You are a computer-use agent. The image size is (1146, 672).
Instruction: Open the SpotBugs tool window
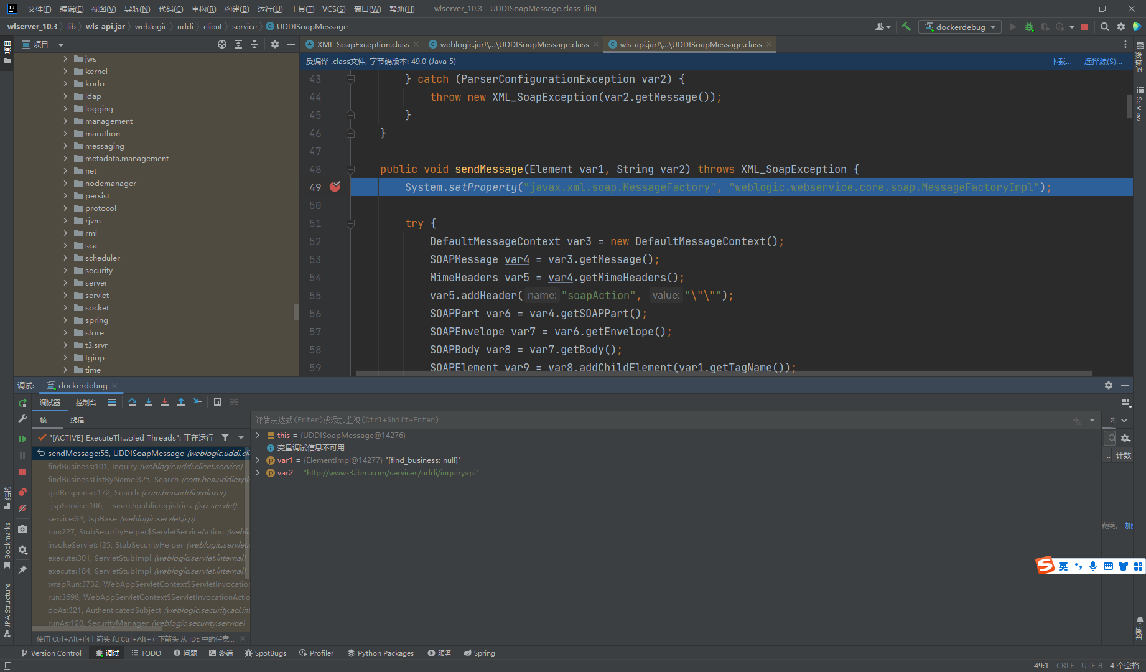[265, 653]
